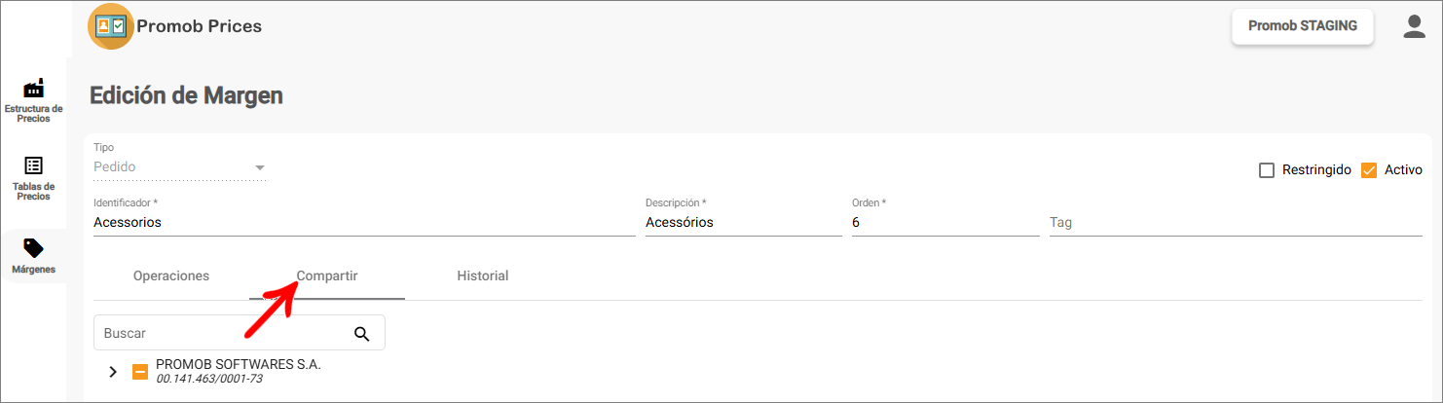Viewport: 1443px width, 403px height.
Task: Click the Identificador text field
Action: tap(364, 223)
